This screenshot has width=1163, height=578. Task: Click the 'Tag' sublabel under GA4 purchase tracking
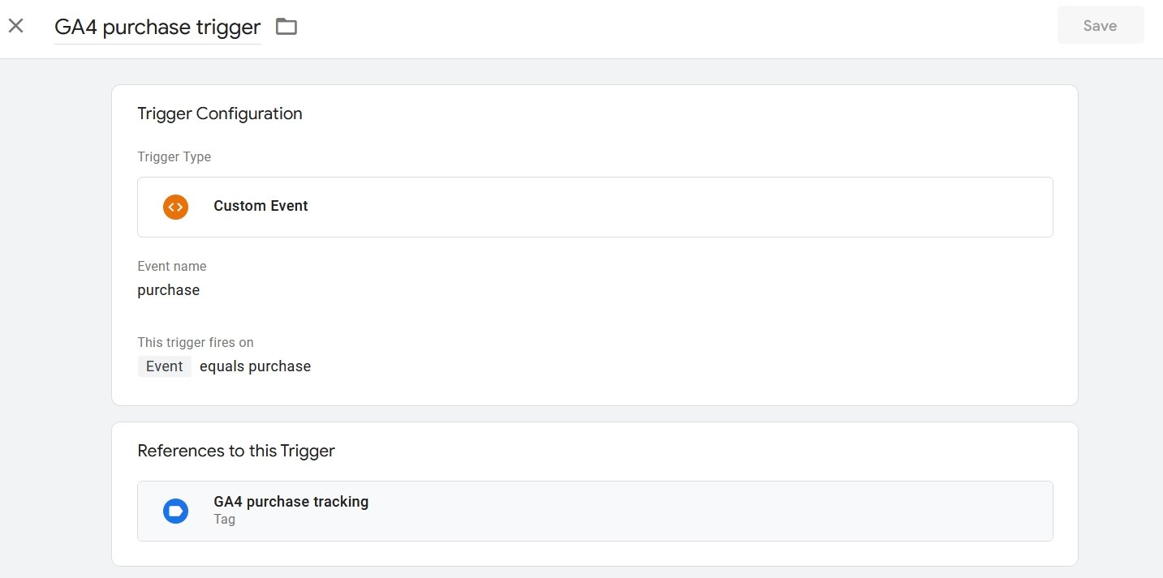click(225, 520)
